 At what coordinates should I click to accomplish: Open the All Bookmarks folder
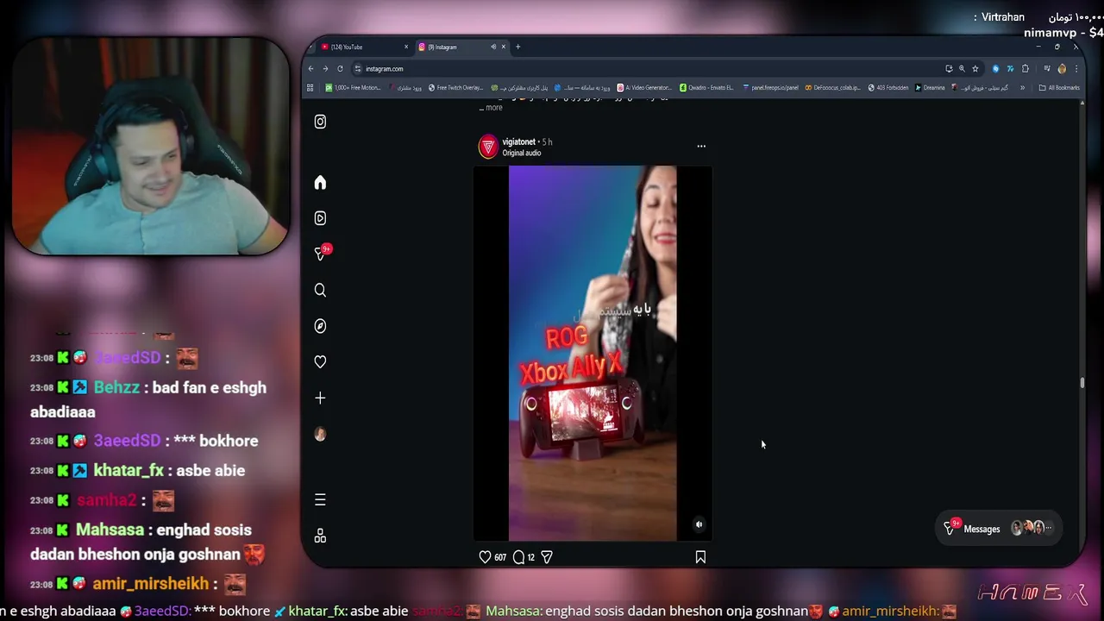[1059, 87]
